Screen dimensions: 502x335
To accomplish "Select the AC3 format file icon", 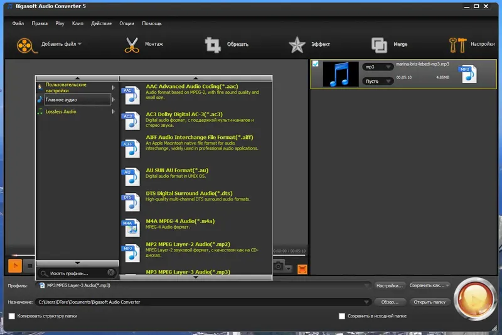I will coord(131,121).
